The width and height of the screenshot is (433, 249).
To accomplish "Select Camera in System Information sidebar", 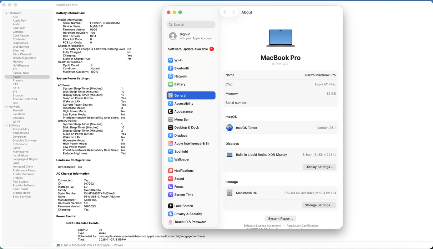I will point(18,32).
